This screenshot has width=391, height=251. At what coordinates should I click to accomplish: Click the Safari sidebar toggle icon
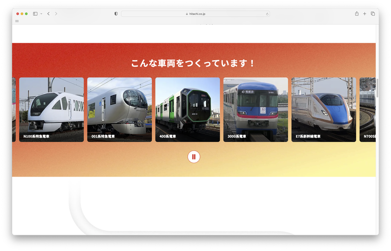click(35, 13)
